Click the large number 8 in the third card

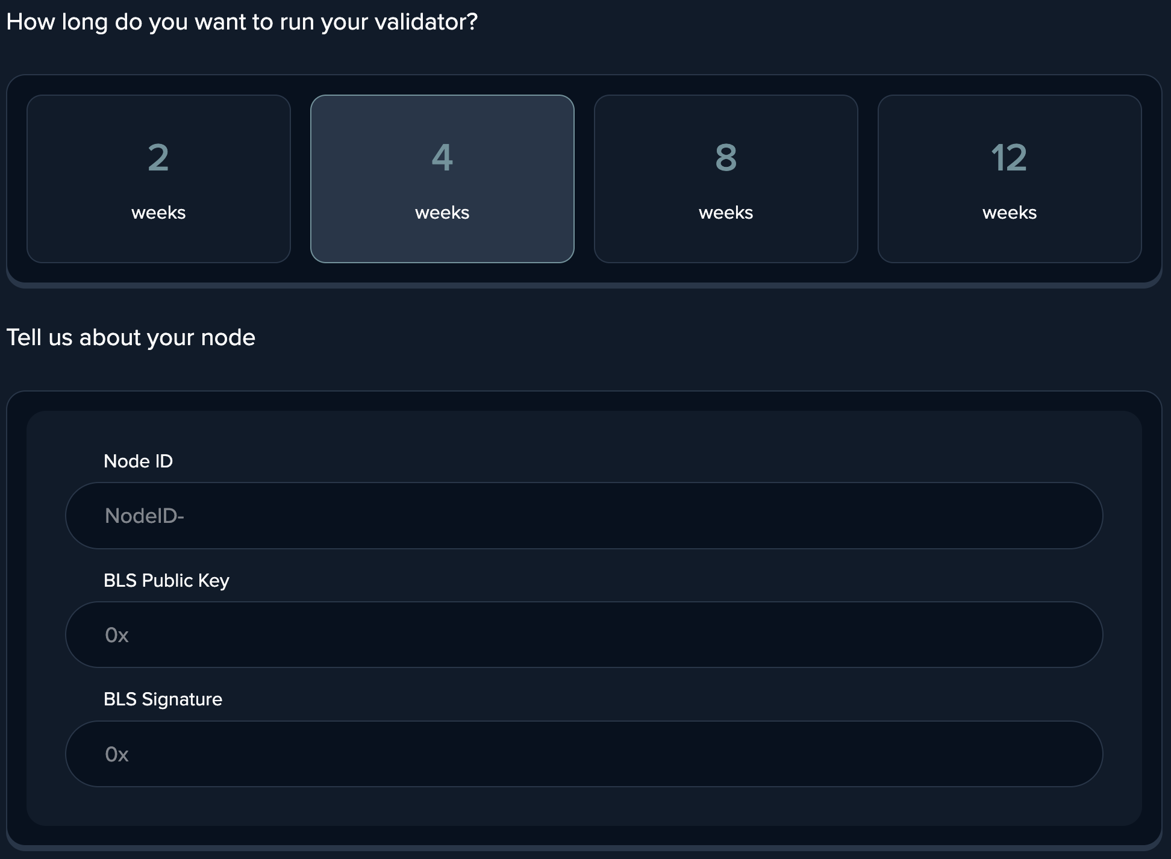coord(726,158)
